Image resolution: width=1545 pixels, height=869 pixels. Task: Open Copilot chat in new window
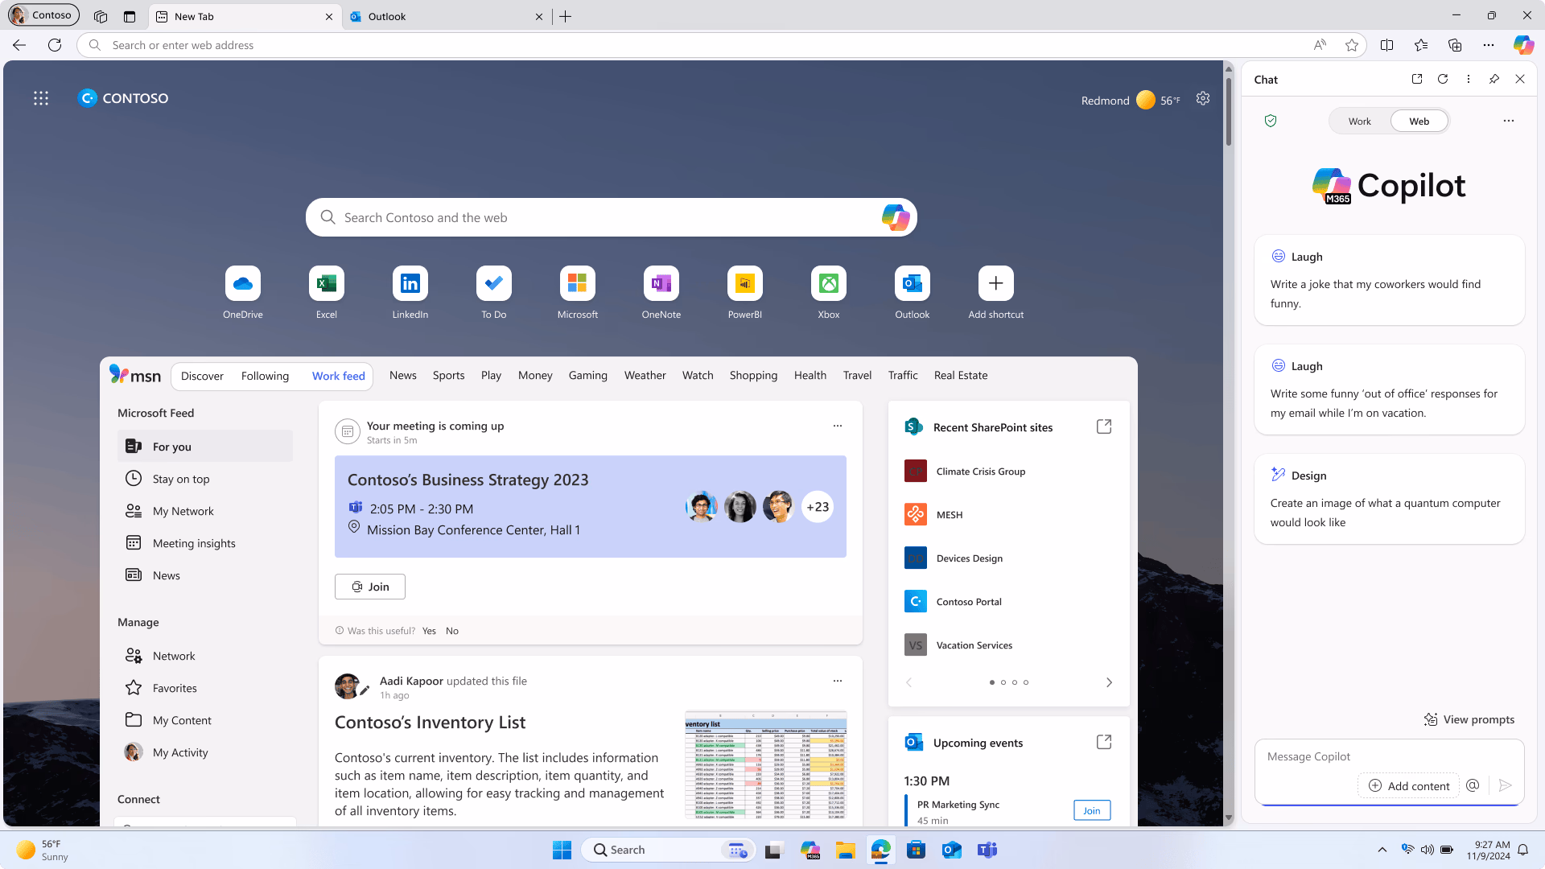[1417, 79]
